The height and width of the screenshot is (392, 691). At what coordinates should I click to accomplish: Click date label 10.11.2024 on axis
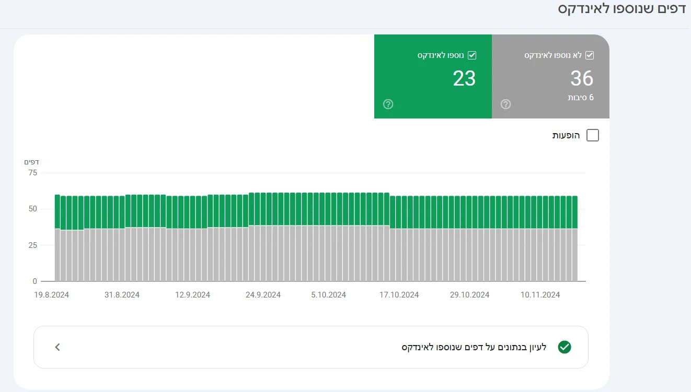(540, 295)
